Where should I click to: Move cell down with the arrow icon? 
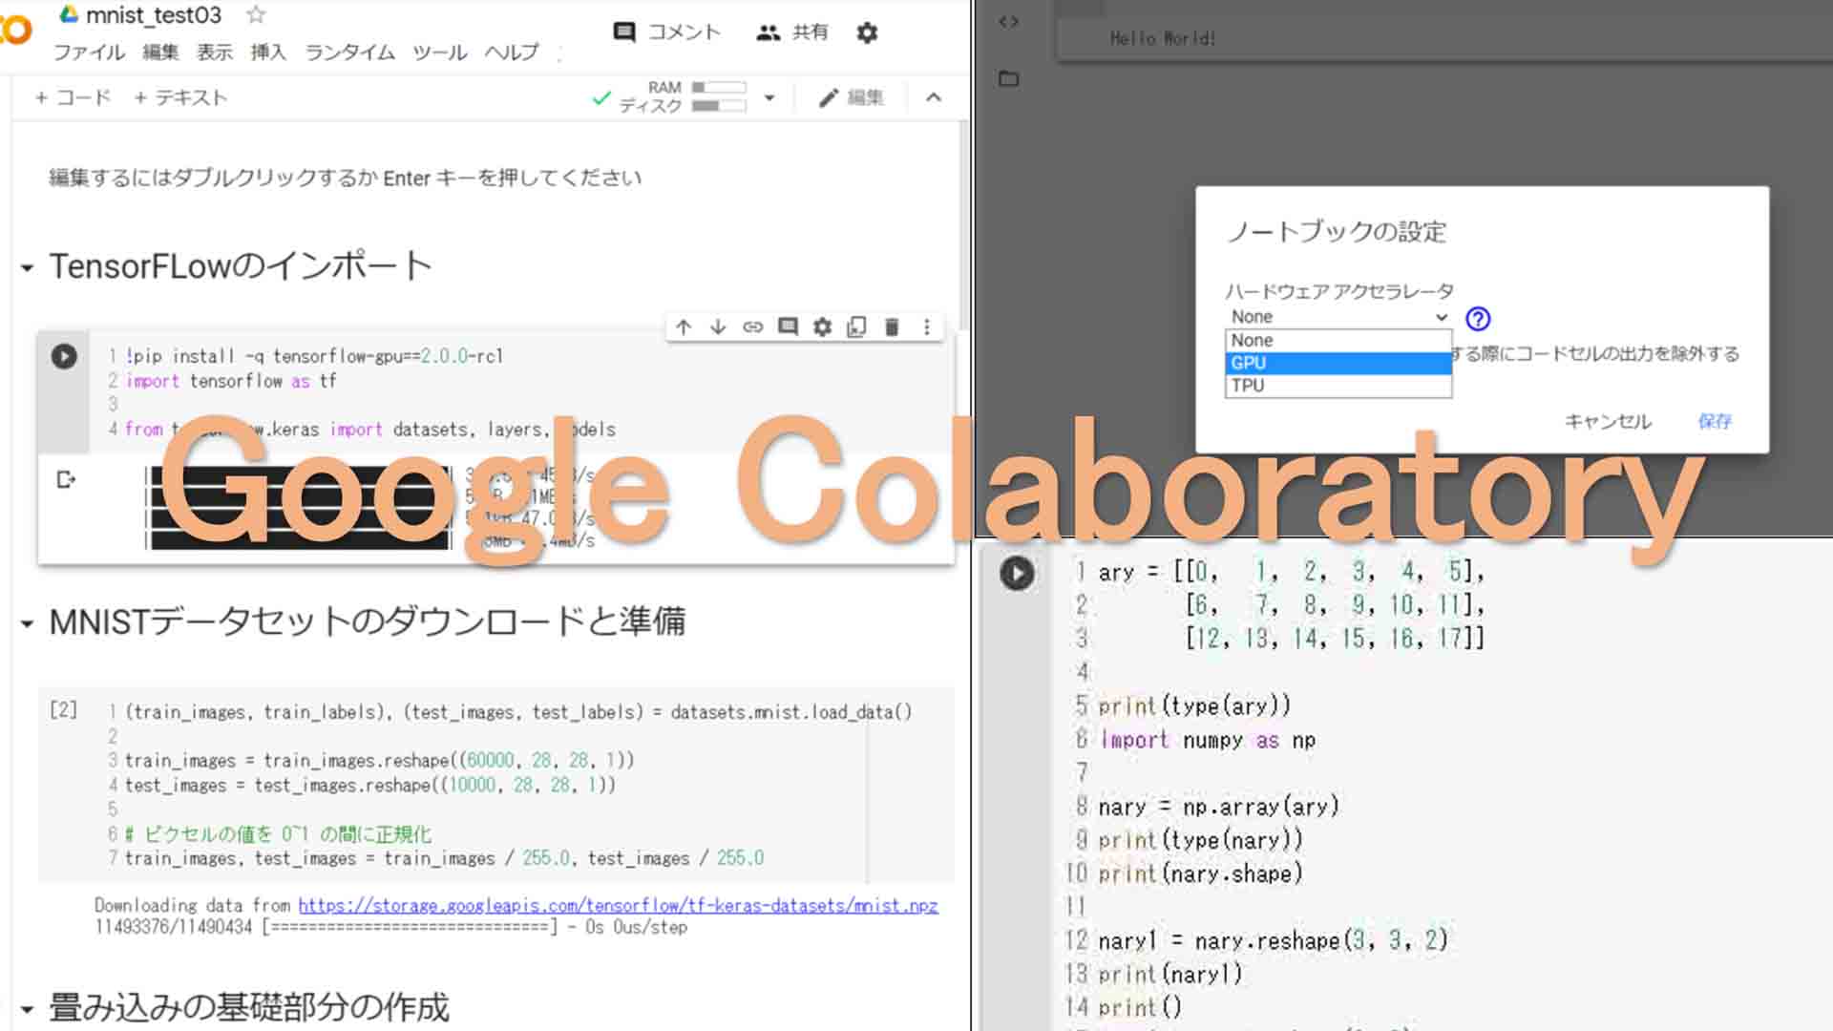click(x=718, y=327)
